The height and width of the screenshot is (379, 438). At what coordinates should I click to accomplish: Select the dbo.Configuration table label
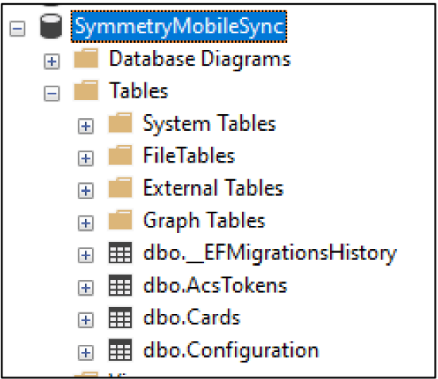pos(231,350)
